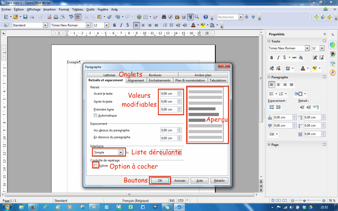Click the Aide button in dialog
Image resolution: width=338 pixels, height=211 pixels.
click(x=199, y=181)
